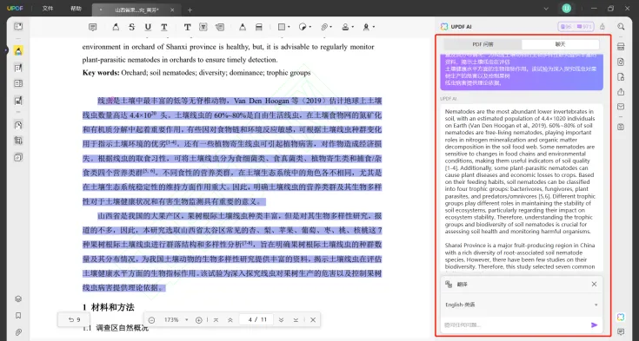Image resolution: width=639 pixels, height=341 pixels.
Task: Add a new tab with plus button
Action: tap(190, 10)
